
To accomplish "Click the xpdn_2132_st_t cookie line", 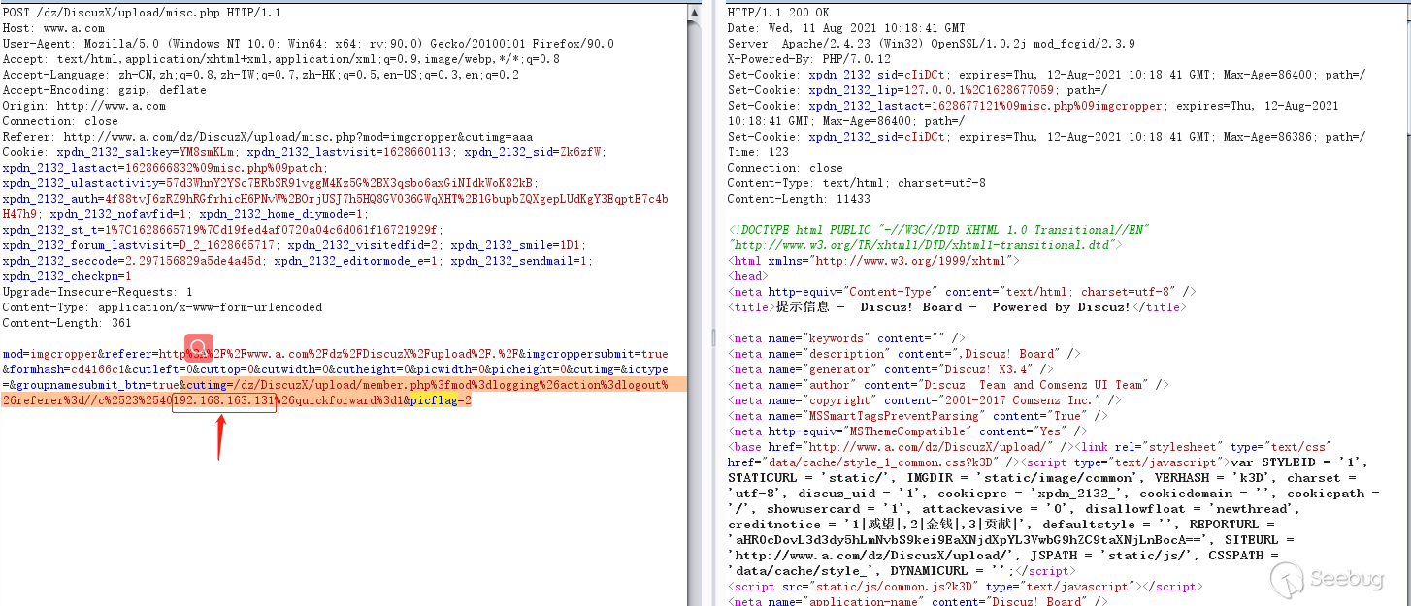I will [222, 230].
